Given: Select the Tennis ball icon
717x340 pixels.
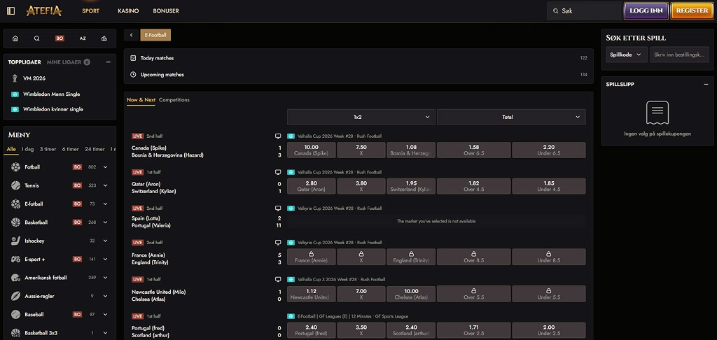Looking at the screenshot, I should [15, 185].
